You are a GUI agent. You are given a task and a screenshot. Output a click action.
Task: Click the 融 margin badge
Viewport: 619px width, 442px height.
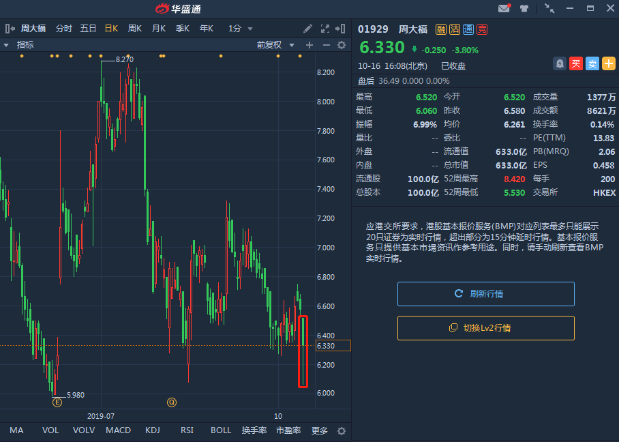pos(441,29)
